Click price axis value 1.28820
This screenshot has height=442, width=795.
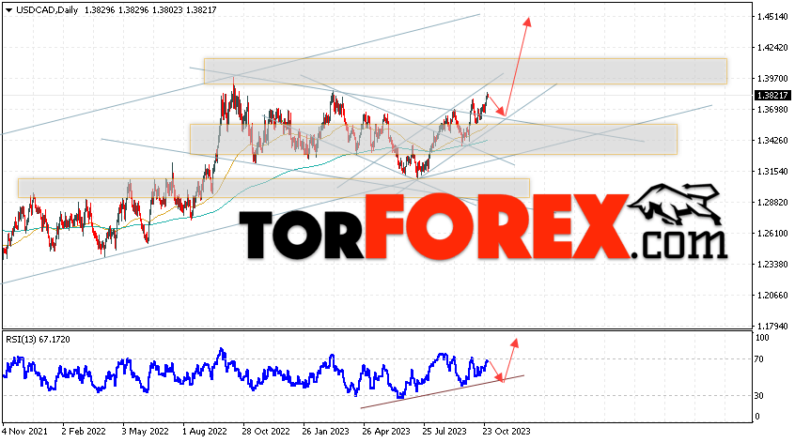[x=772, y=202]
